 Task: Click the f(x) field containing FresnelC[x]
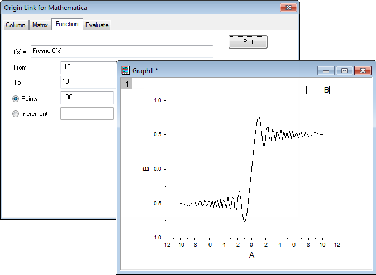(122, 51)
